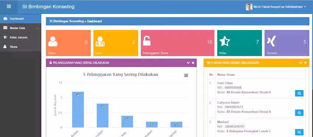Image resolution: width=313 pixels, height=137 pixels.
Task: Click the open padlock icon on Pelanggaran card
Action: pyautogui.click(x=147, y=41)
